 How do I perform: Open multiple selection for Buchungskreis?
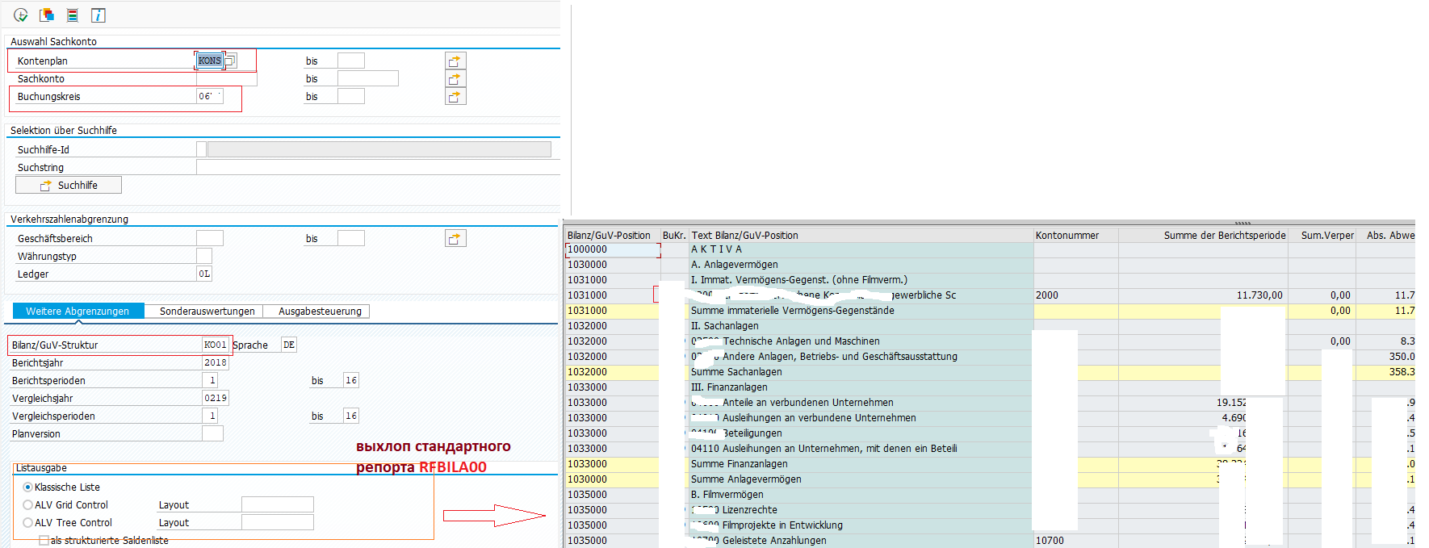(455, 97)
